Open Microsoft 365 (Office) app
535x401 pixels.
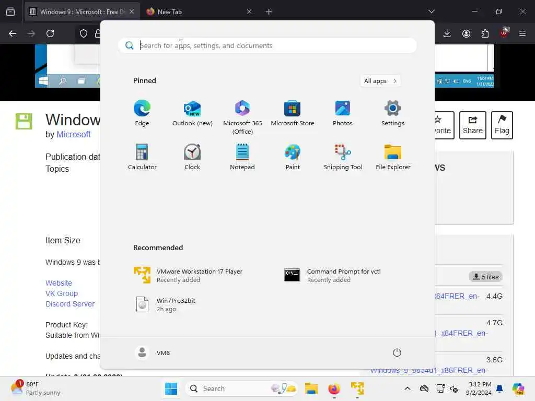pos(242,117)
